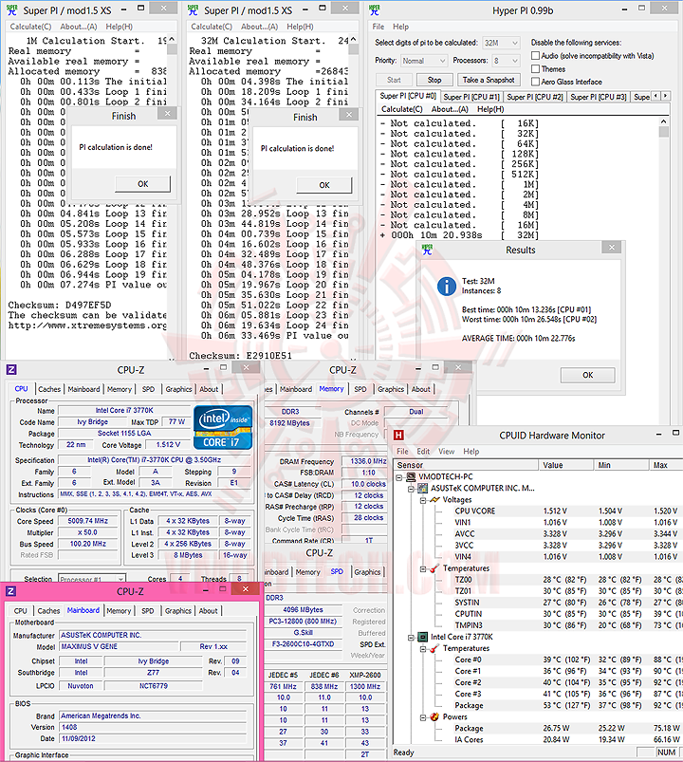683x762 pixels.
Task: Click the VMODTECH-PC computer icon in HWMonitor
Action: coord(411,476)
